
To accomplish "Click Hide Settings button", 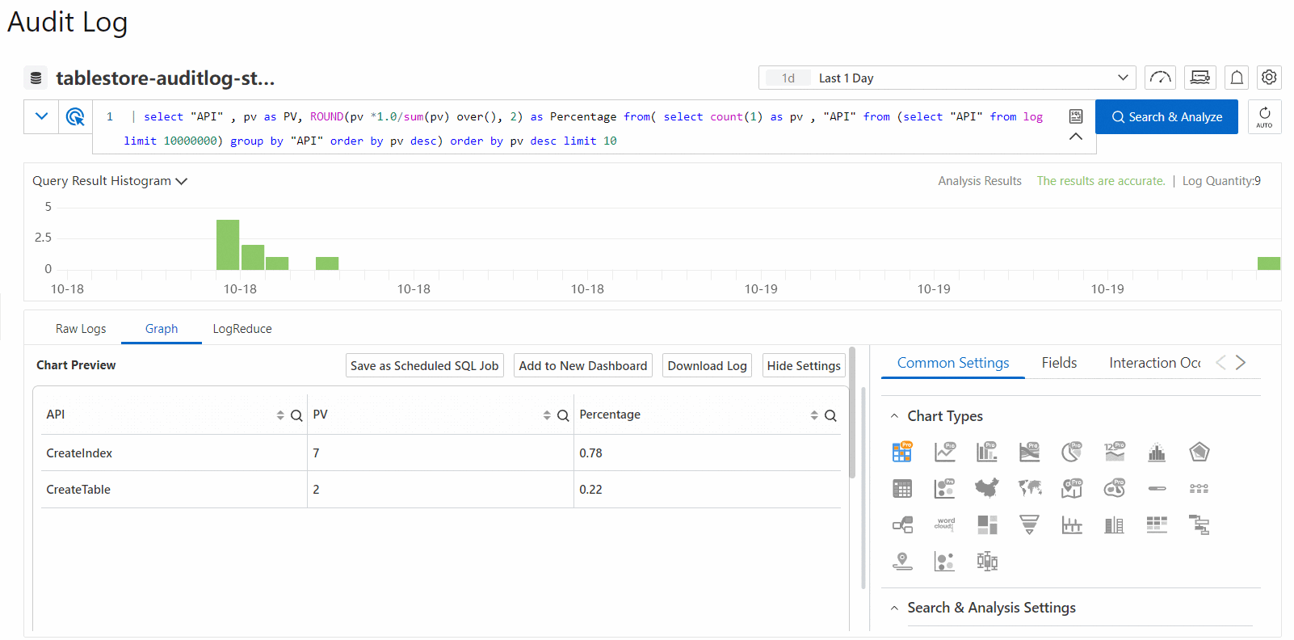I will click(804, 365).
